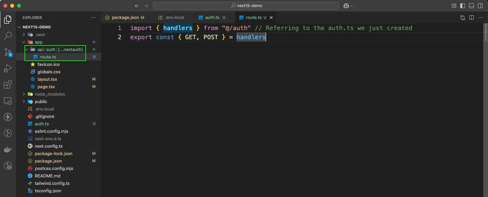488x197 pixels.
Task: Open the Docker view
Action: 8,149
